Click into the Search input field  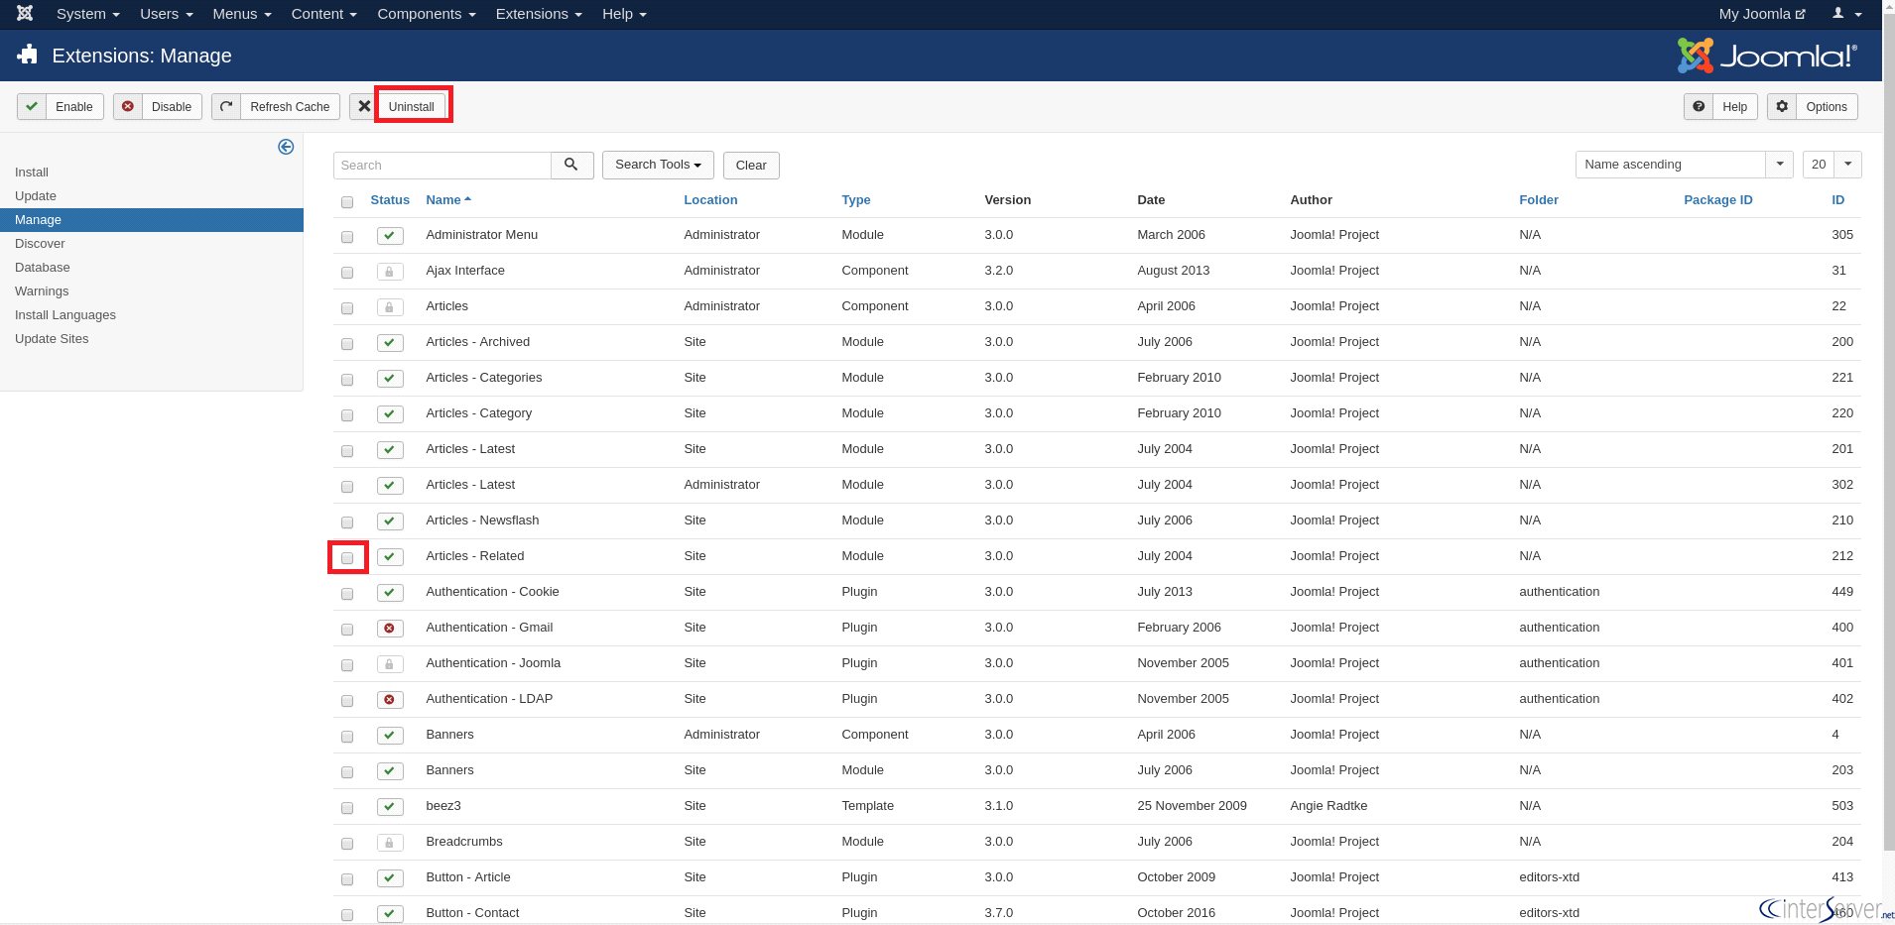click(442, 166)
